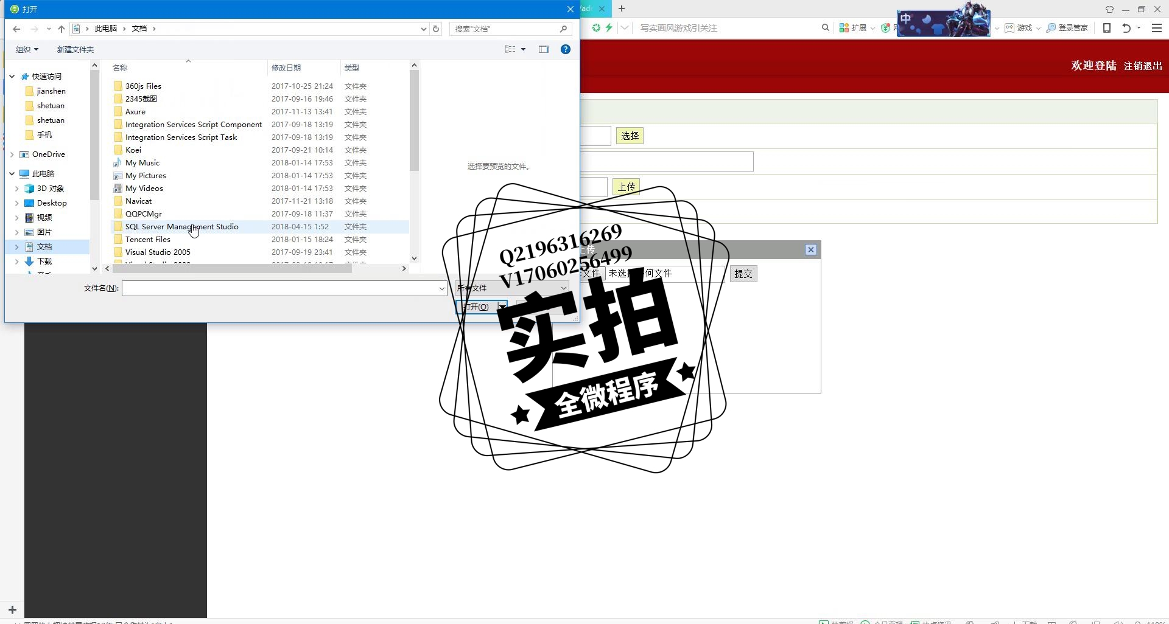1169x624 pixels.
Task: Expand the 视频 tree node
Action: 17,217
